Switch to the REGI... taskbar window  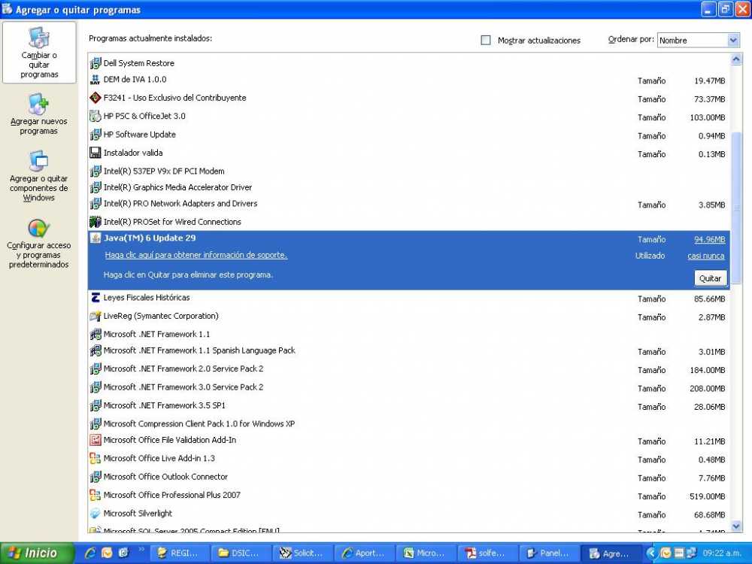180,553
